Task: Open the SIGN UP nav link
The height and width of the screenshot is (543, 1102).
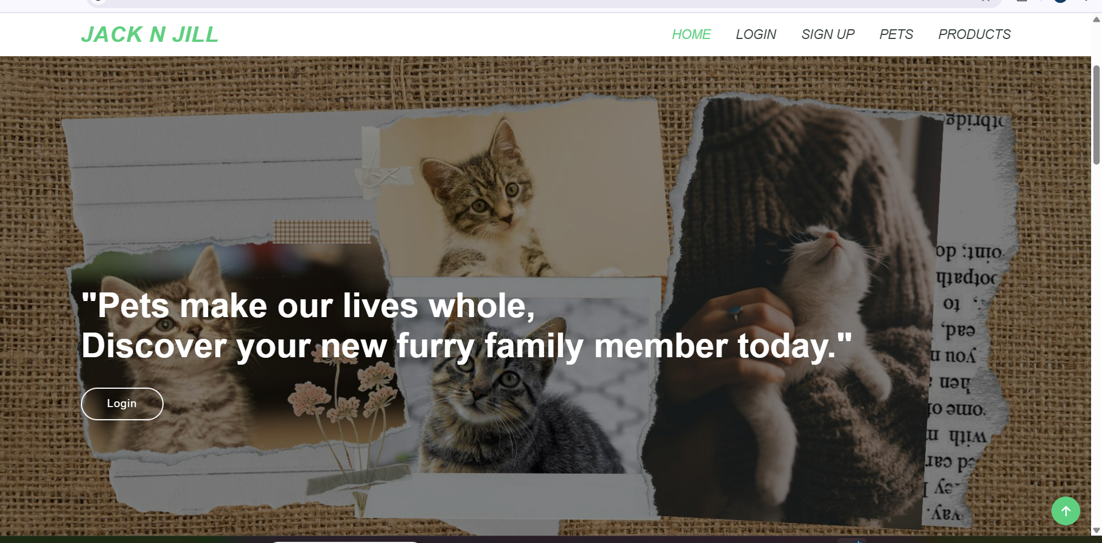Action: (x=828, y=34)
